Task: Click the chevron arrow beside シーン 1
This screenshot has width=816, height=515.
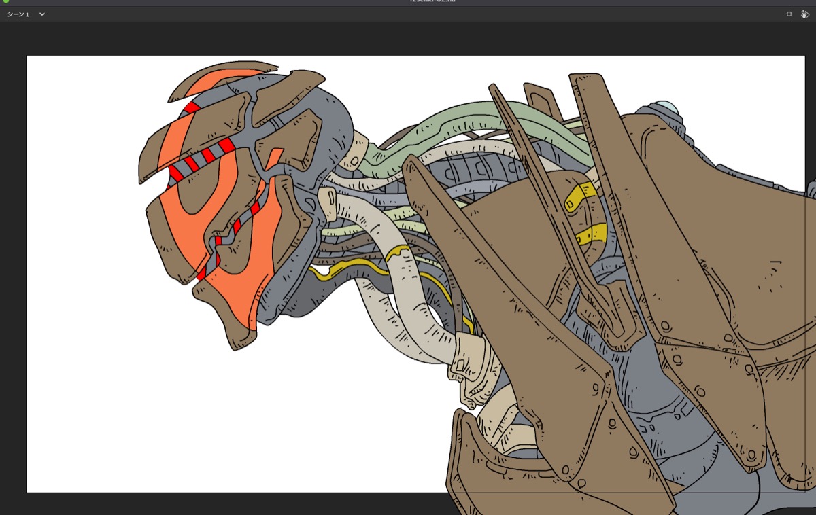Action: [41, 14]
